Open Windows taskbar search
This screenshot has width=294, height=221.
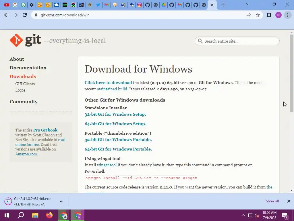coord(21,215)
